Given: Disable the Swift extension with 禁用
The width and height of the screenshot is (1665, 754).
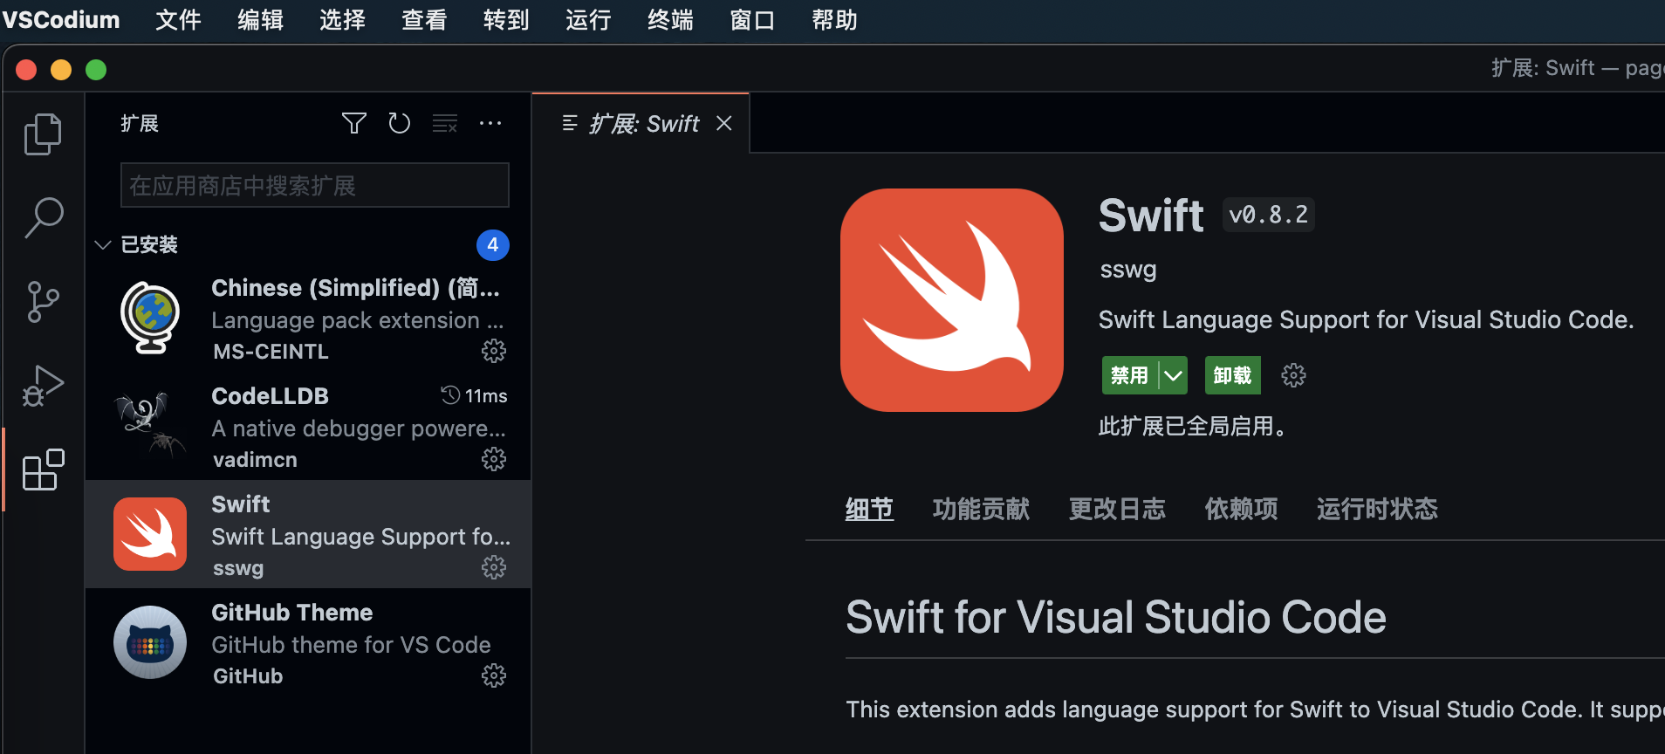Looking at the screenshot, I should 1129,375.
